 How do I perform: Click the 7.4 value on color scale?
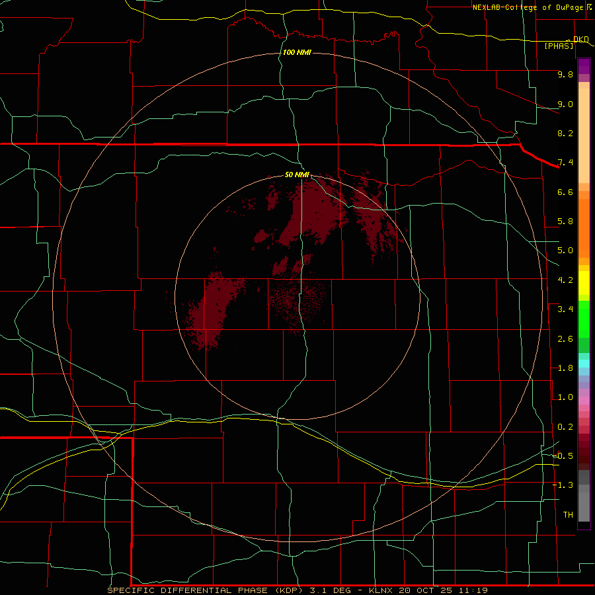tap(565, 163)
